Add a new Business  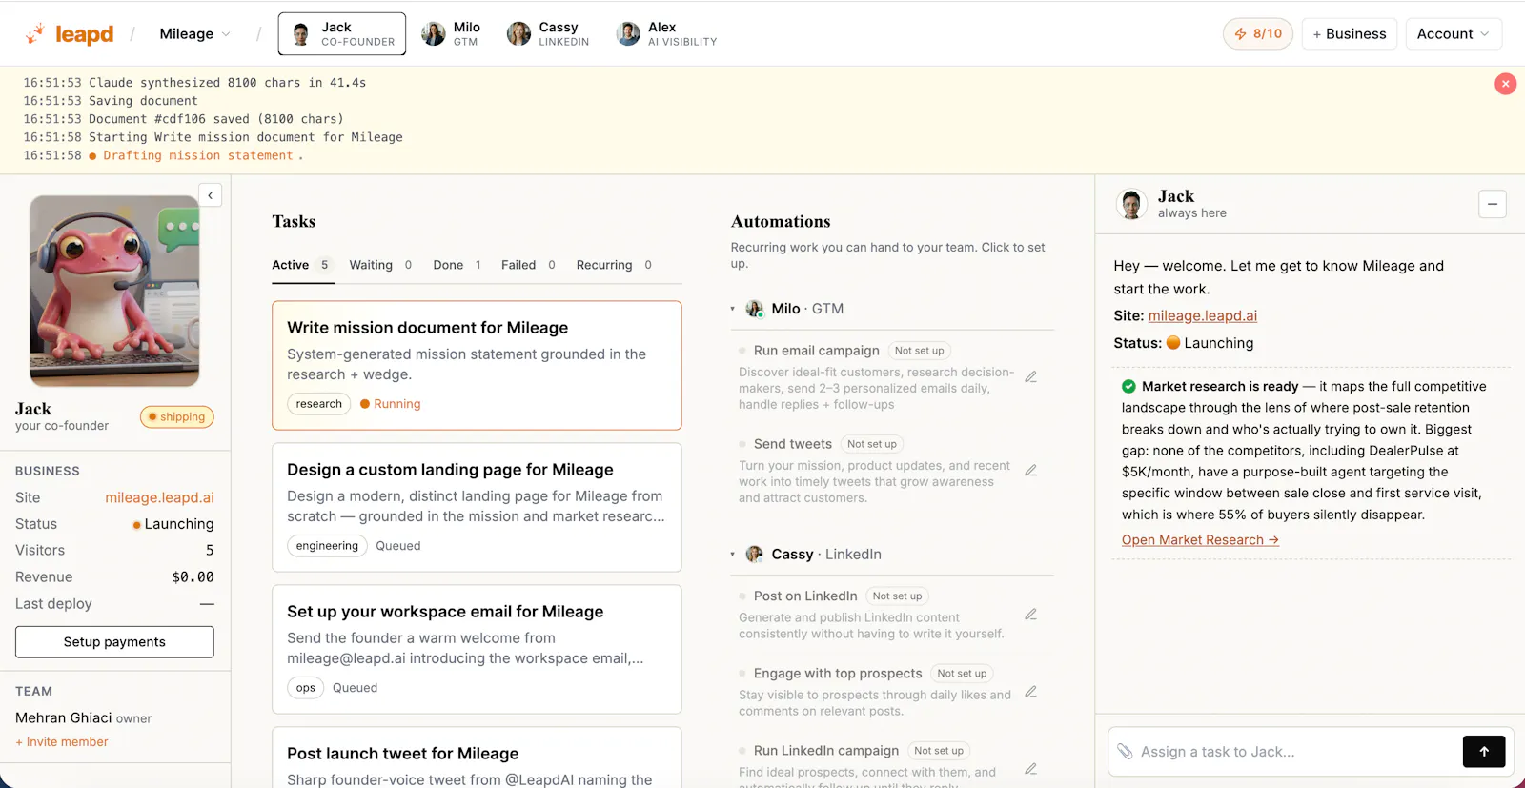[x=1349, y=33]
